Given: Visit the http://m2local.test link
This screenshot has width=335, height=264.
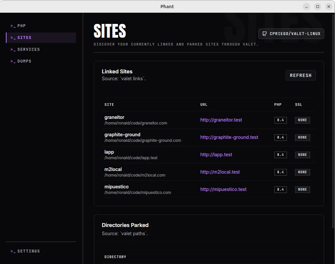Looking at the screenshot, I should [220, 172].
